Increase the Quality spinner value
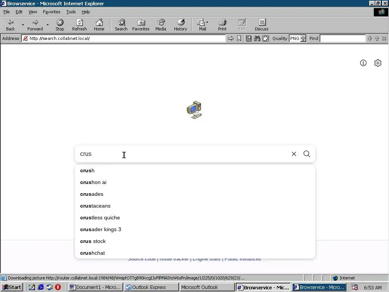The width and height of the screenshot is (389, 292). (303, 37)
